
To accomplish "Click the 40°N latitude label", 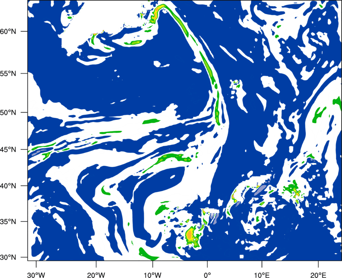I will click(8, 186).
